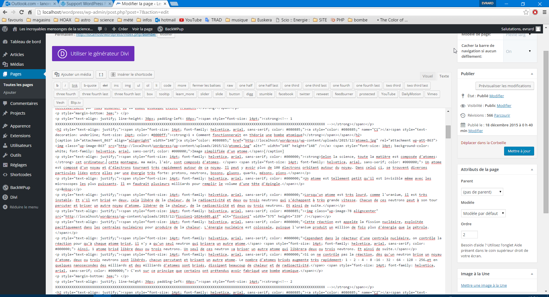The image size is (549, 297).
Task: Open the Parent page dropdown
Action: [482, 192]
